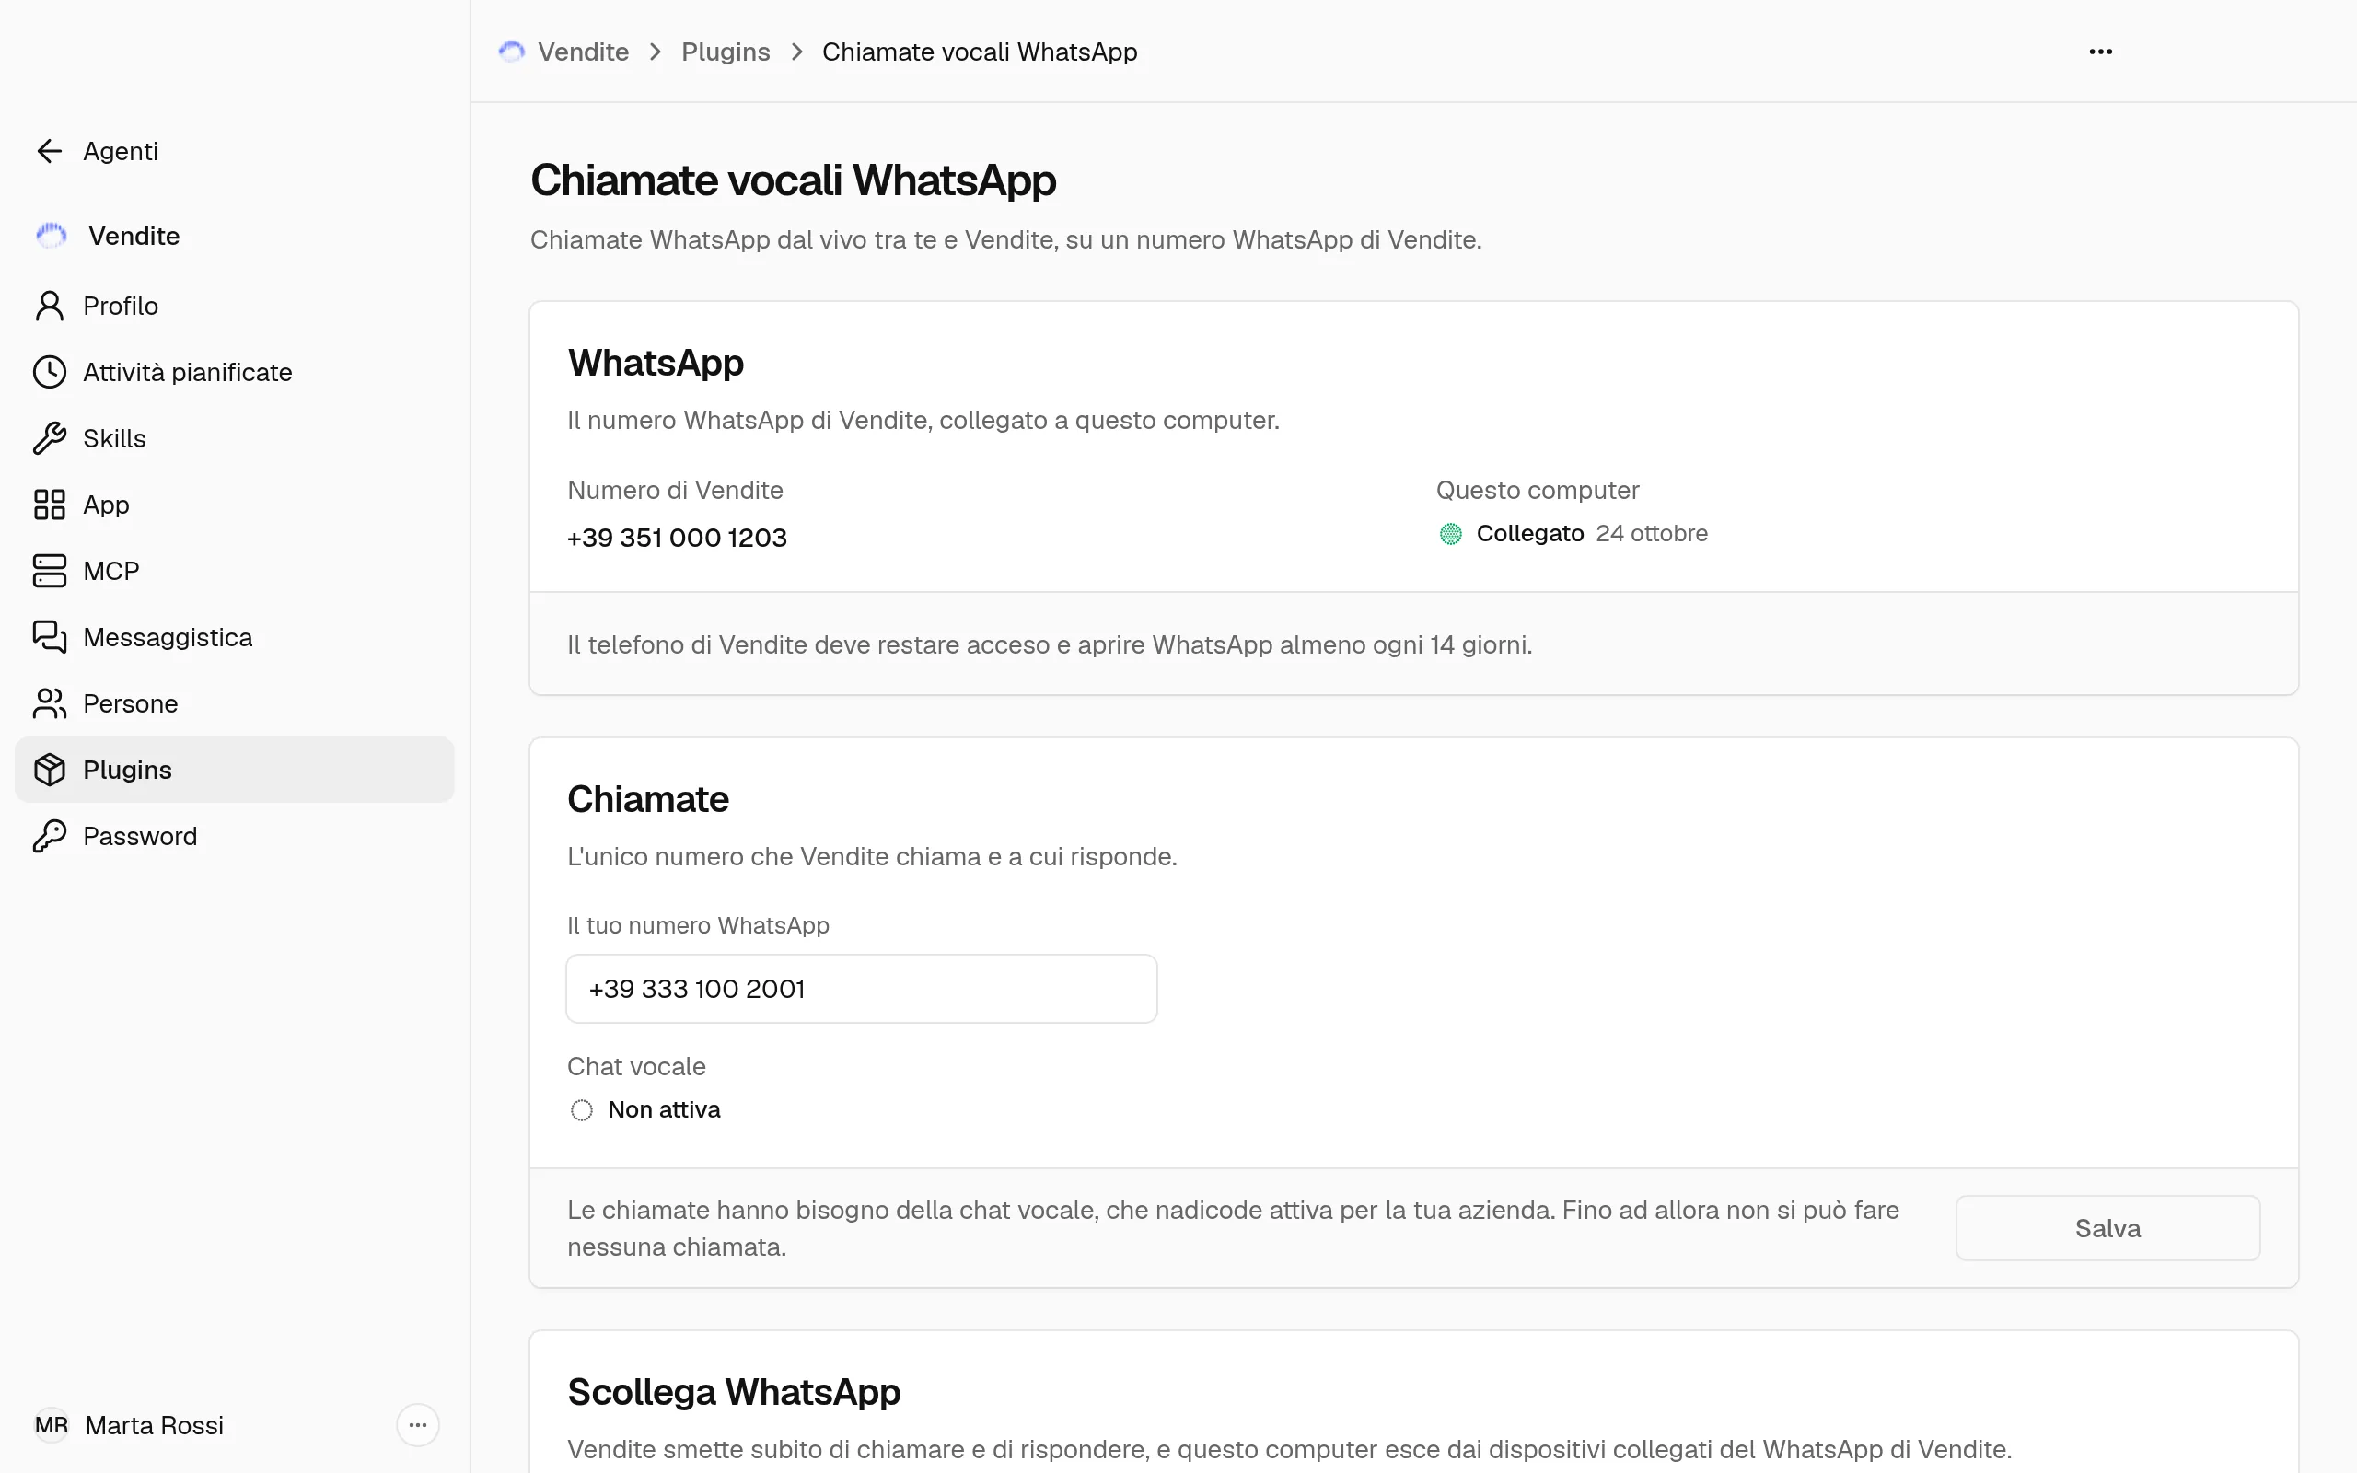Click the 24 ottobre date text
The width and height of the screenshot is (2357, 1473).
tap(1652, 534)
